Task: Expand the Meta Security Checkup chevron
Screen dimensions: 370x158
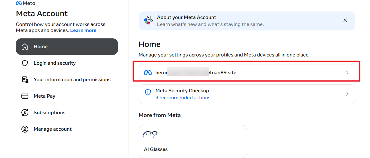Action: tap(347, 94)
